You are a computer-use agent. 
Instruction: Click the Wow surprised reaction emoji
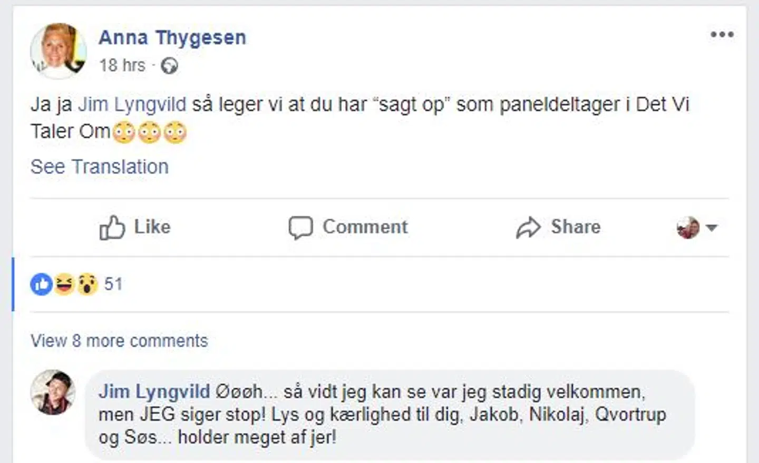86,284
